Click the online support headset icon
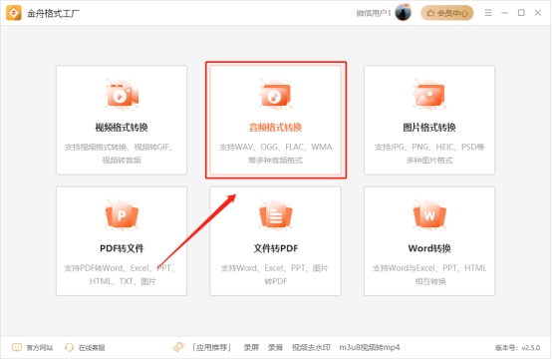This screenshot has height=359, width=552. (69, 347)
